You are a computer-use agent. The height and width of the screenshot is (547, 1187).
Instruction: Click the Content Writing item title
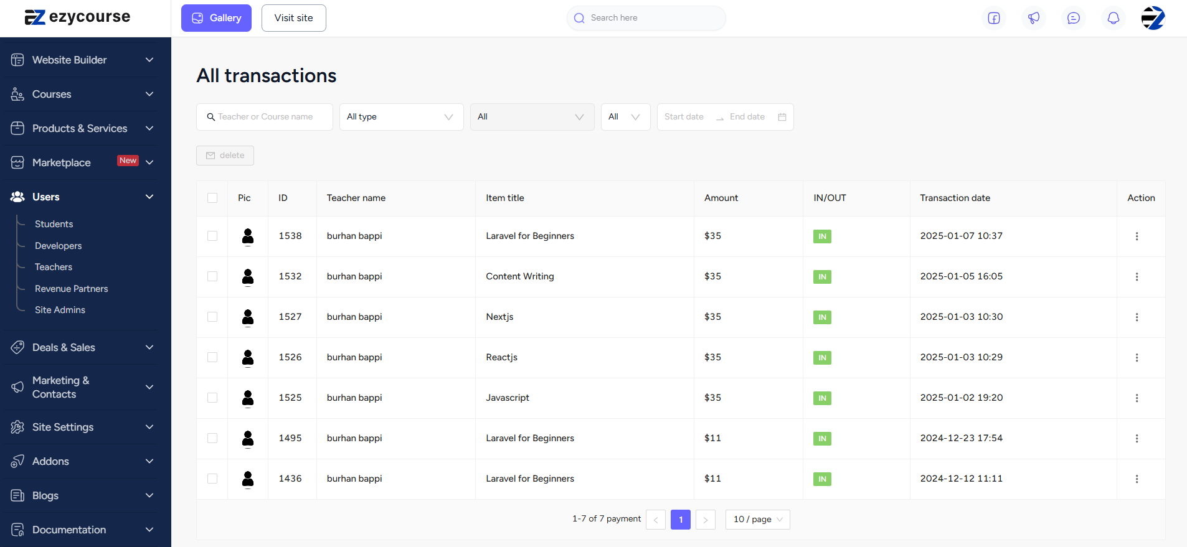(520, 276)
